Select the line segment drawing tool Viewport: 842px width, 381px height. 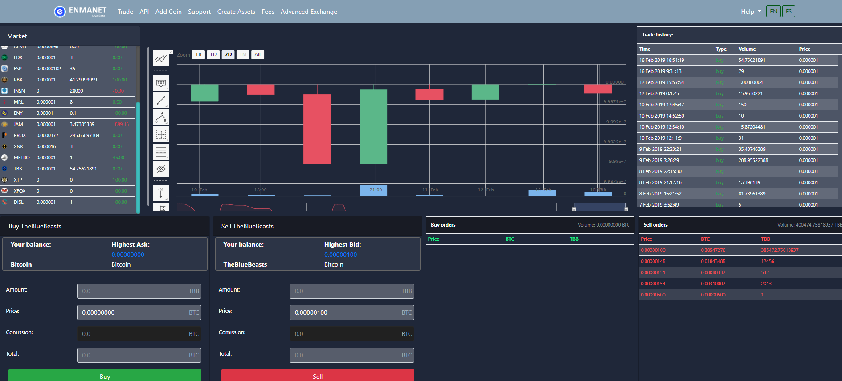[x=161, y=100]
